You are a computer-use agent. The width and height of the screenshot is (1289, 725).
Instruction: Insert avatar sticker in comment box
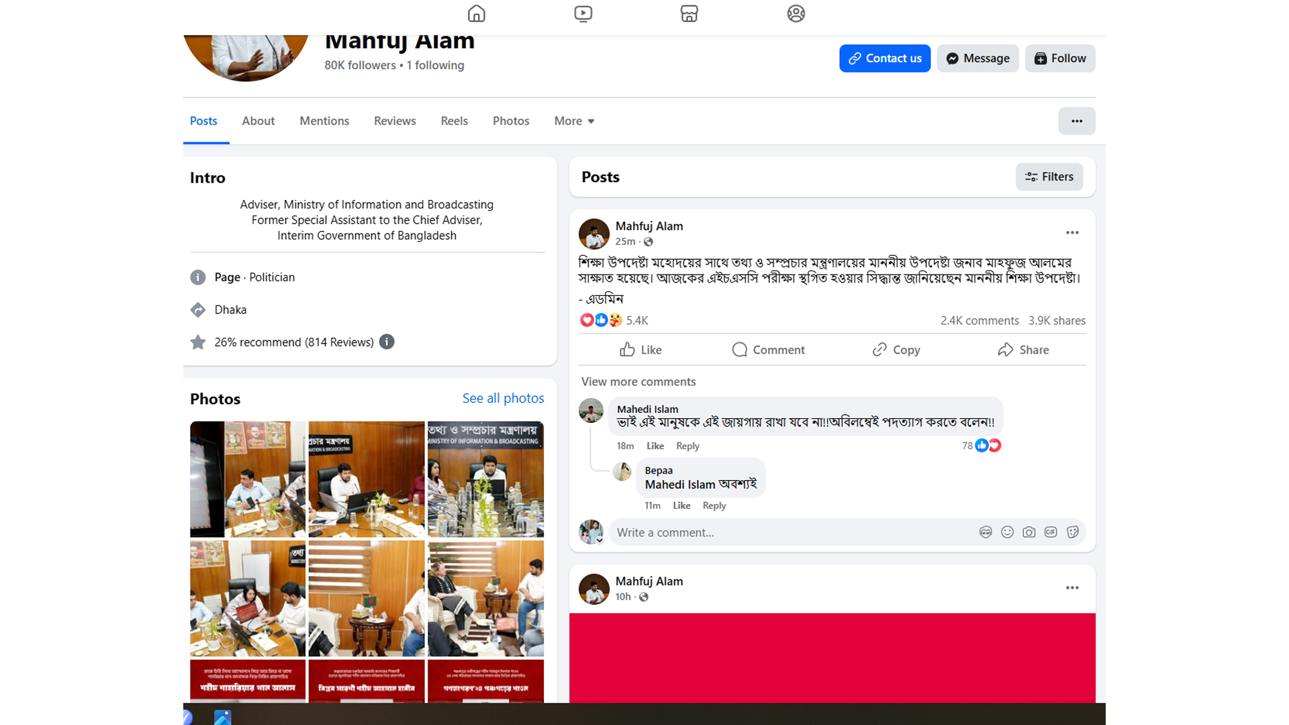click(x=985, y=532)
